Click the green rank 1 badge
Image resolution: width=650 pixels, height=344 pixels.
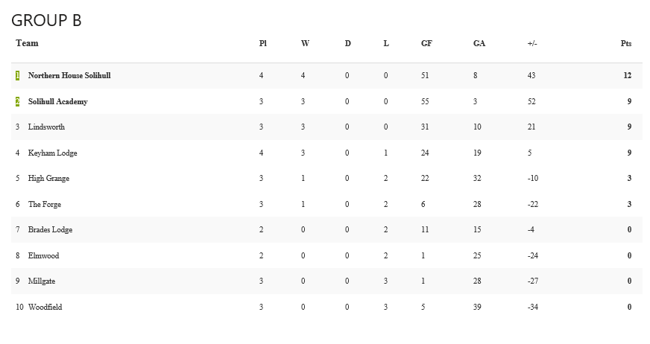17,75
